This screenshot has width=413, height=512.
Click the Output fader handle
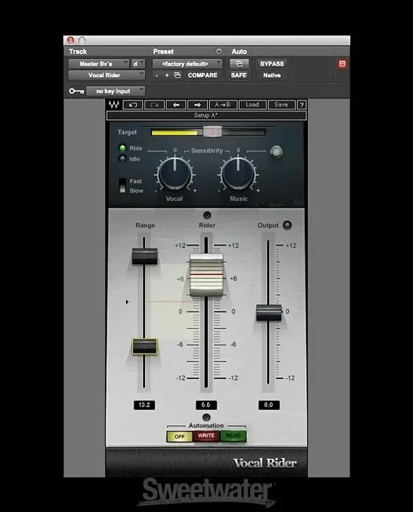269,313
